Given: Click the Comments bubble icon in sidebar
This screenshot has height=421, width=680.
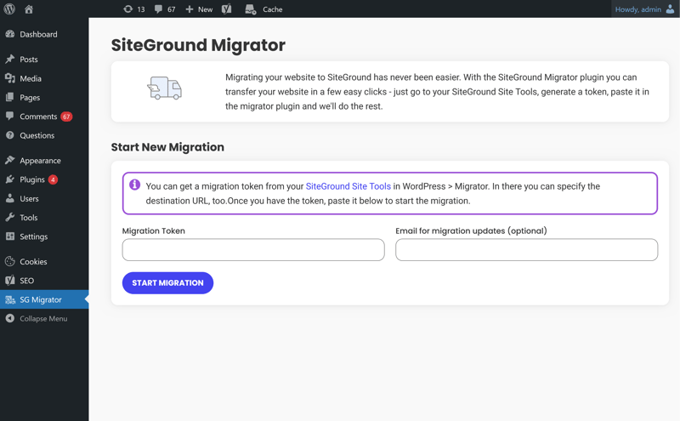Looking at the screenshot, I should tap(10, 117).
